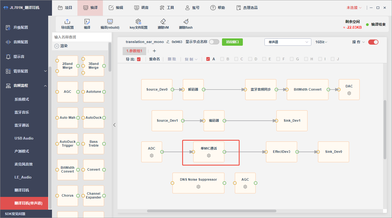
Task: Collapse the 渲染 category
Action: click(57, 46)
